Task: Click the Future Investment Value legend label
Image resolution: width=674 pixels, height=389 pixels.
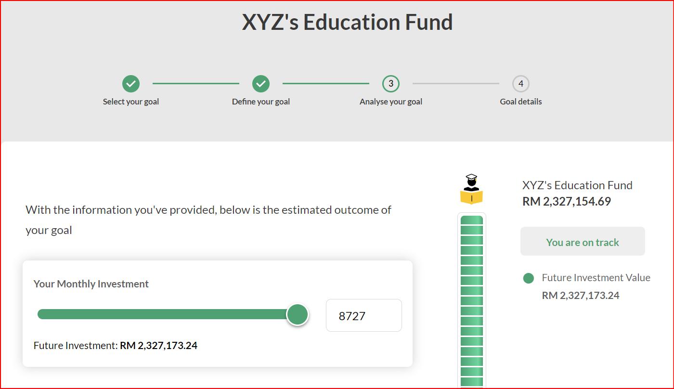Action: click(596, 278)
